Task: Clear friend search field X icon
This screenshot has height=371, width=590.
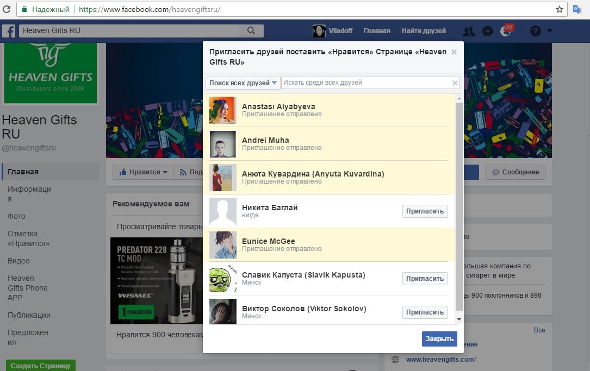Action: pos(455,83)
